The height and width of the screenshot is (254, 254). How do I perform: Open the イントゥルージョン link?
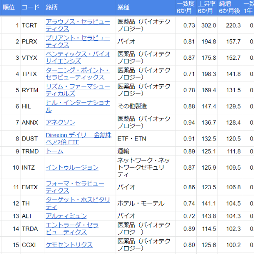[72, 168]
